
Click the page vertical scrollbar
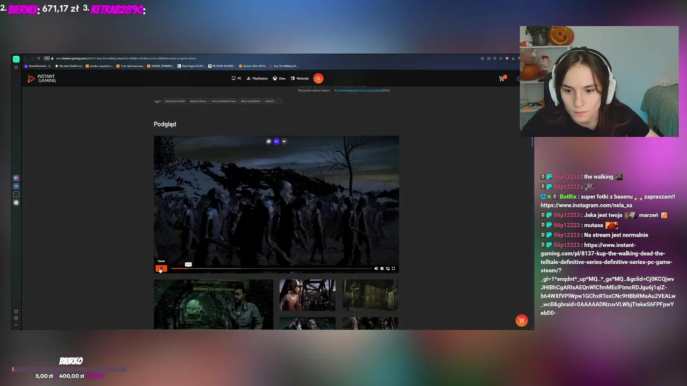pyautogui.click(x=532, y=142)
